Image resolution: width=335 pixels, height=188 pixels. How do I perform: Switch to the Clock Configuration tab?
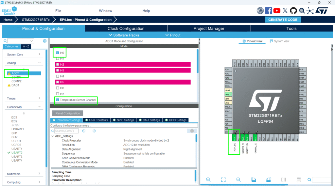(126, 28)
